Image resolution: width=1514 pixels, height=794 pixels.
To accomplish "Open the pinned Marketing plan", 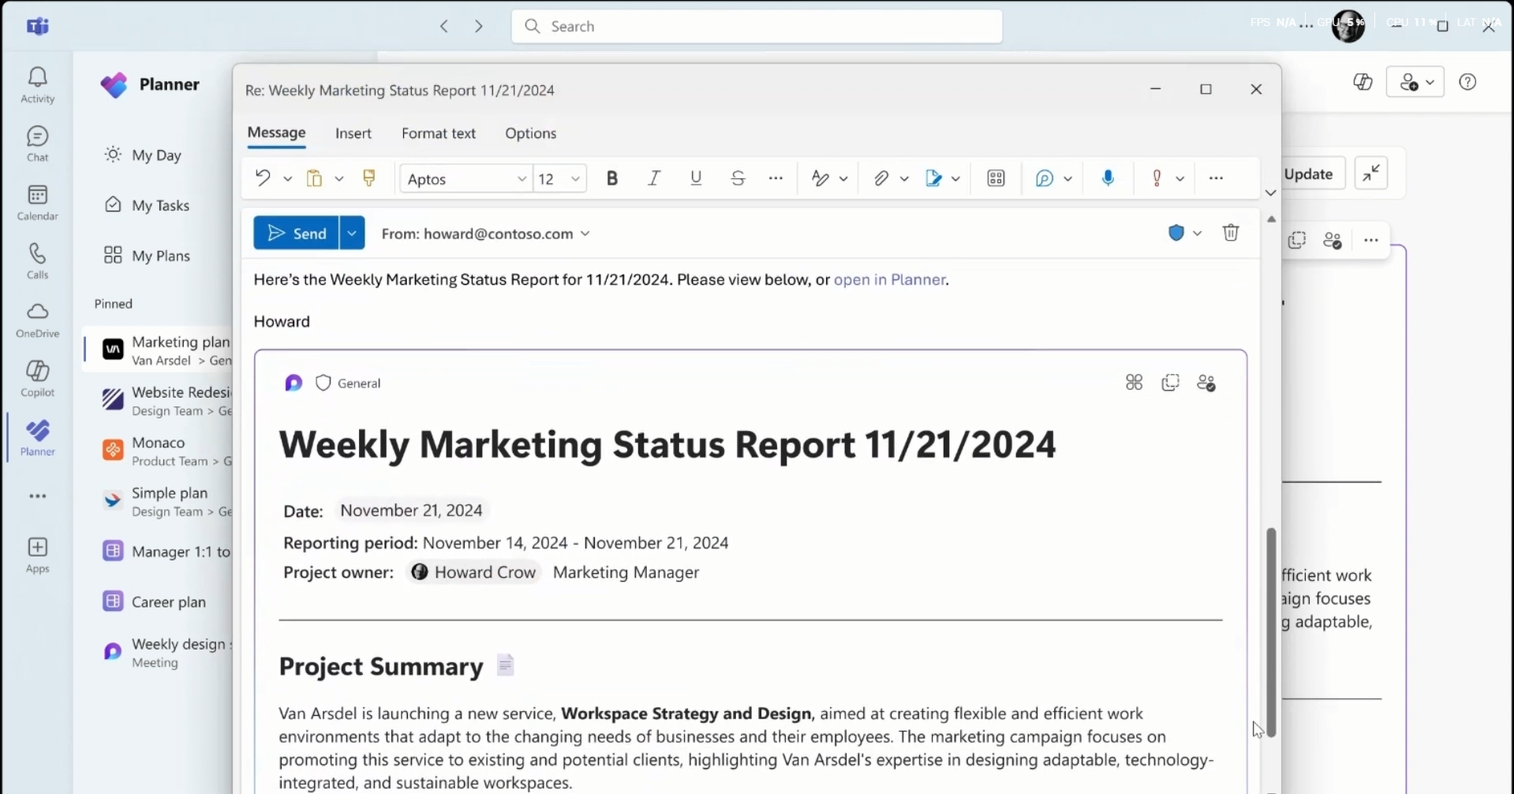I will 159,350.
